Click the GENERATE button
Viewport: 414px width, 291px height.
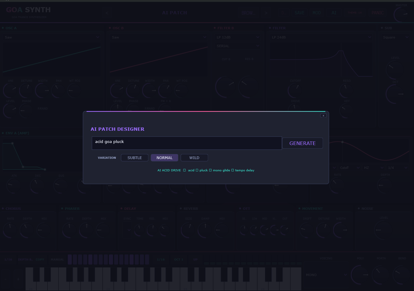coord(302,143)
